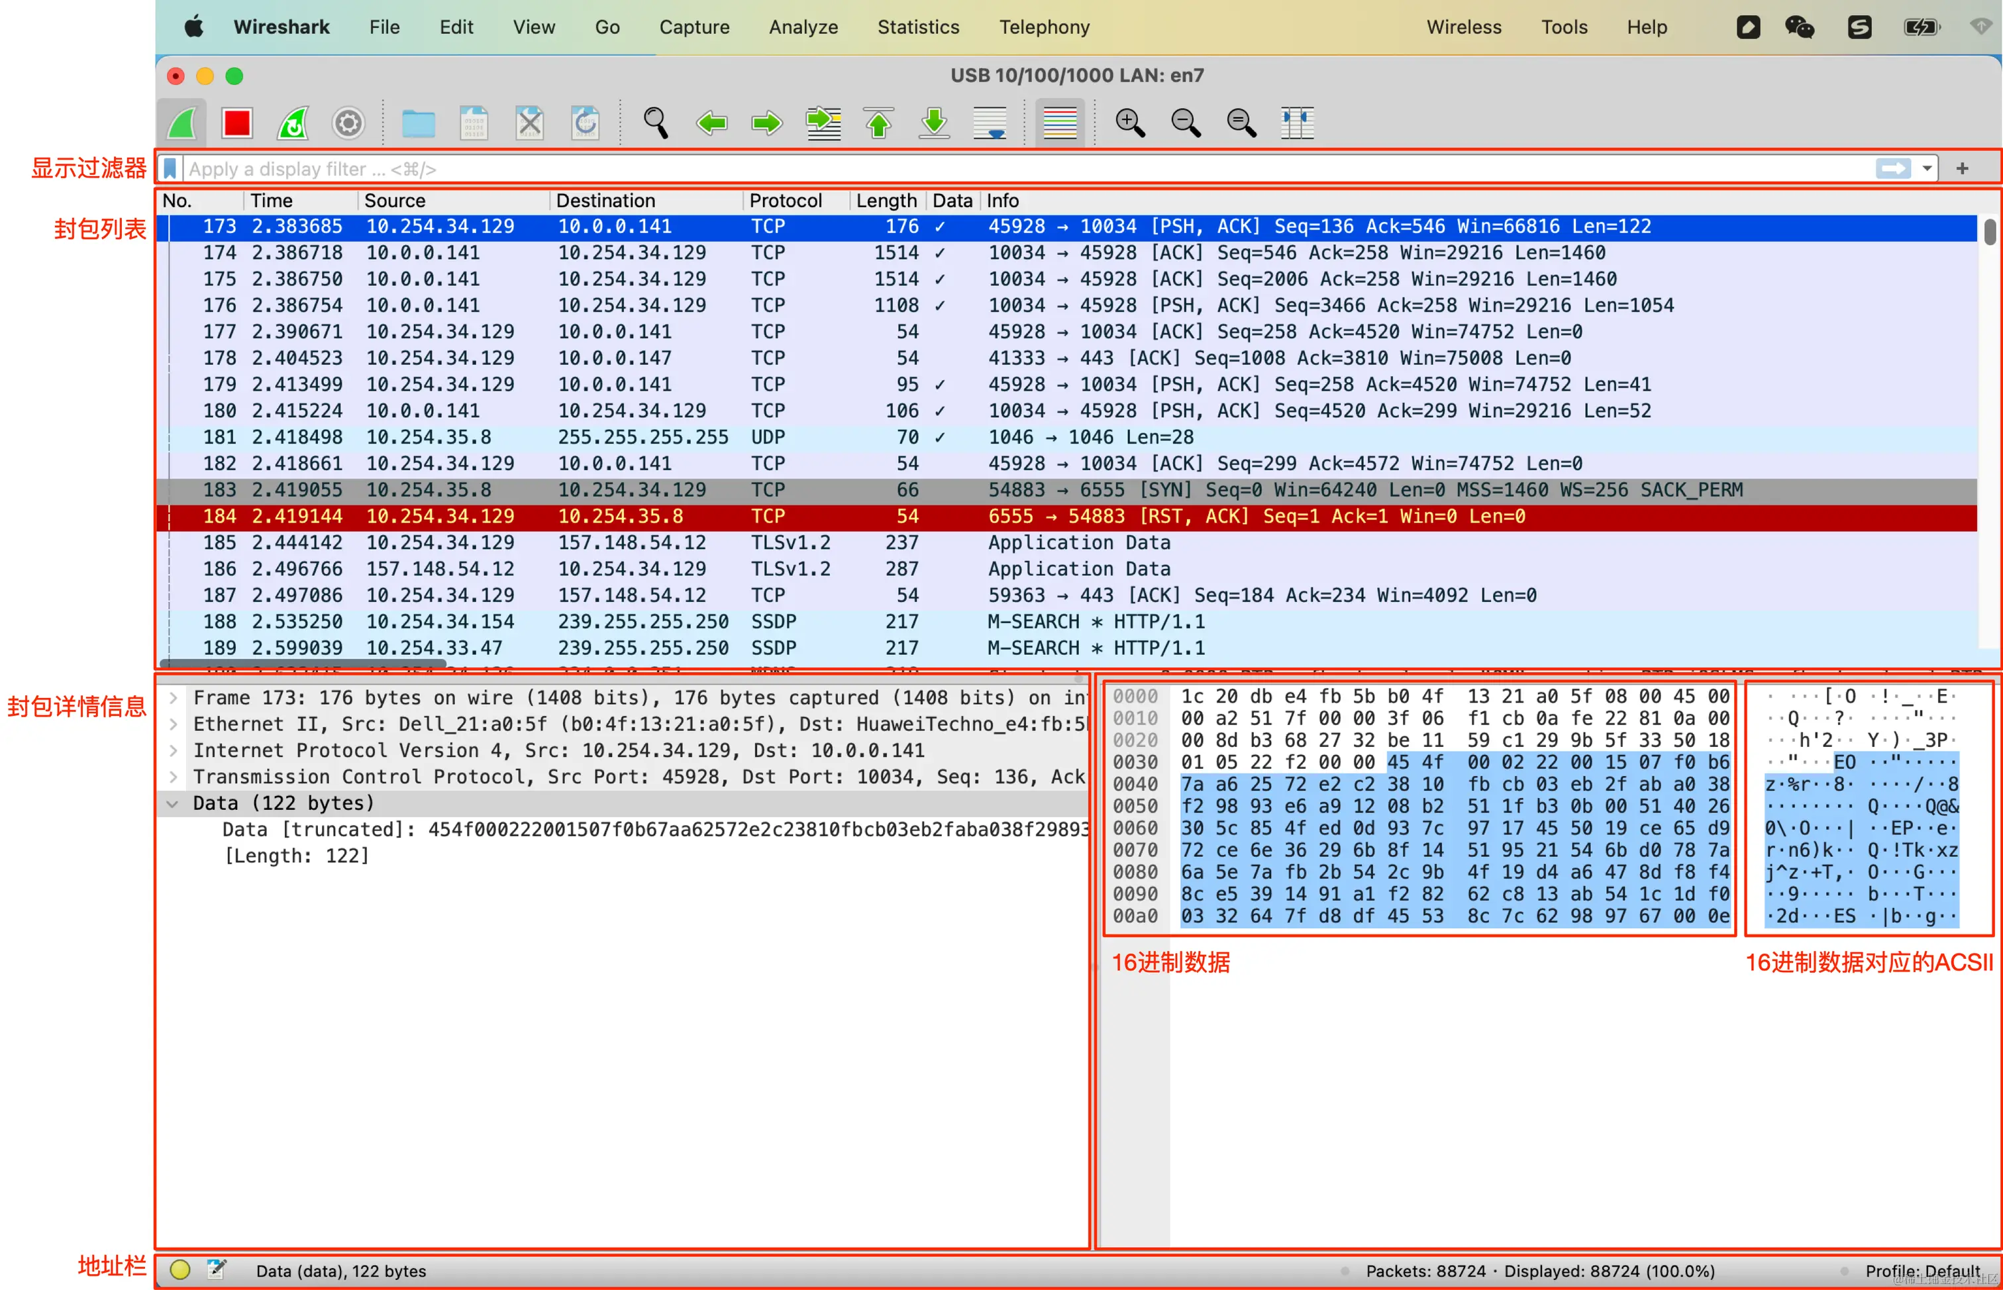Viewport: 2003px width, 1290px height.
Task: Click the Apply a display filter field
Action: click(x=1005, y=170)
